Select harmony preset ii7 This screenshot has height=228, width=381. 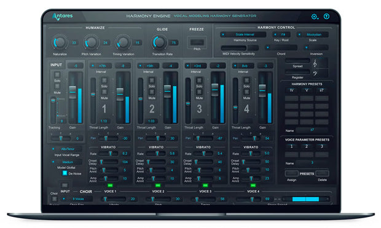(322, 90)
